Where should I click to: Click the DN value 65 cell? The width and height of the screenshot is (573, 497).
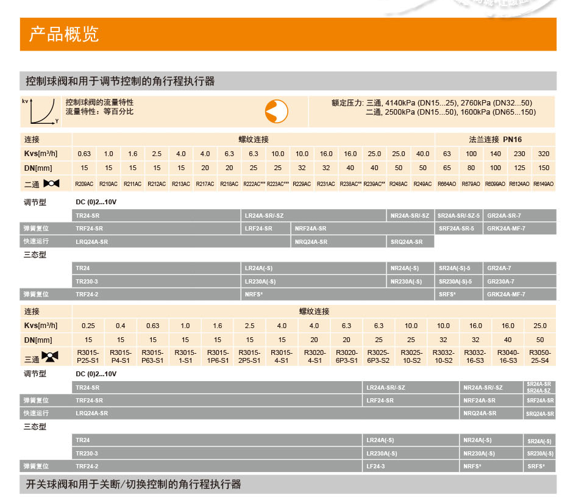pyautogui.click(x=447, y=168)
